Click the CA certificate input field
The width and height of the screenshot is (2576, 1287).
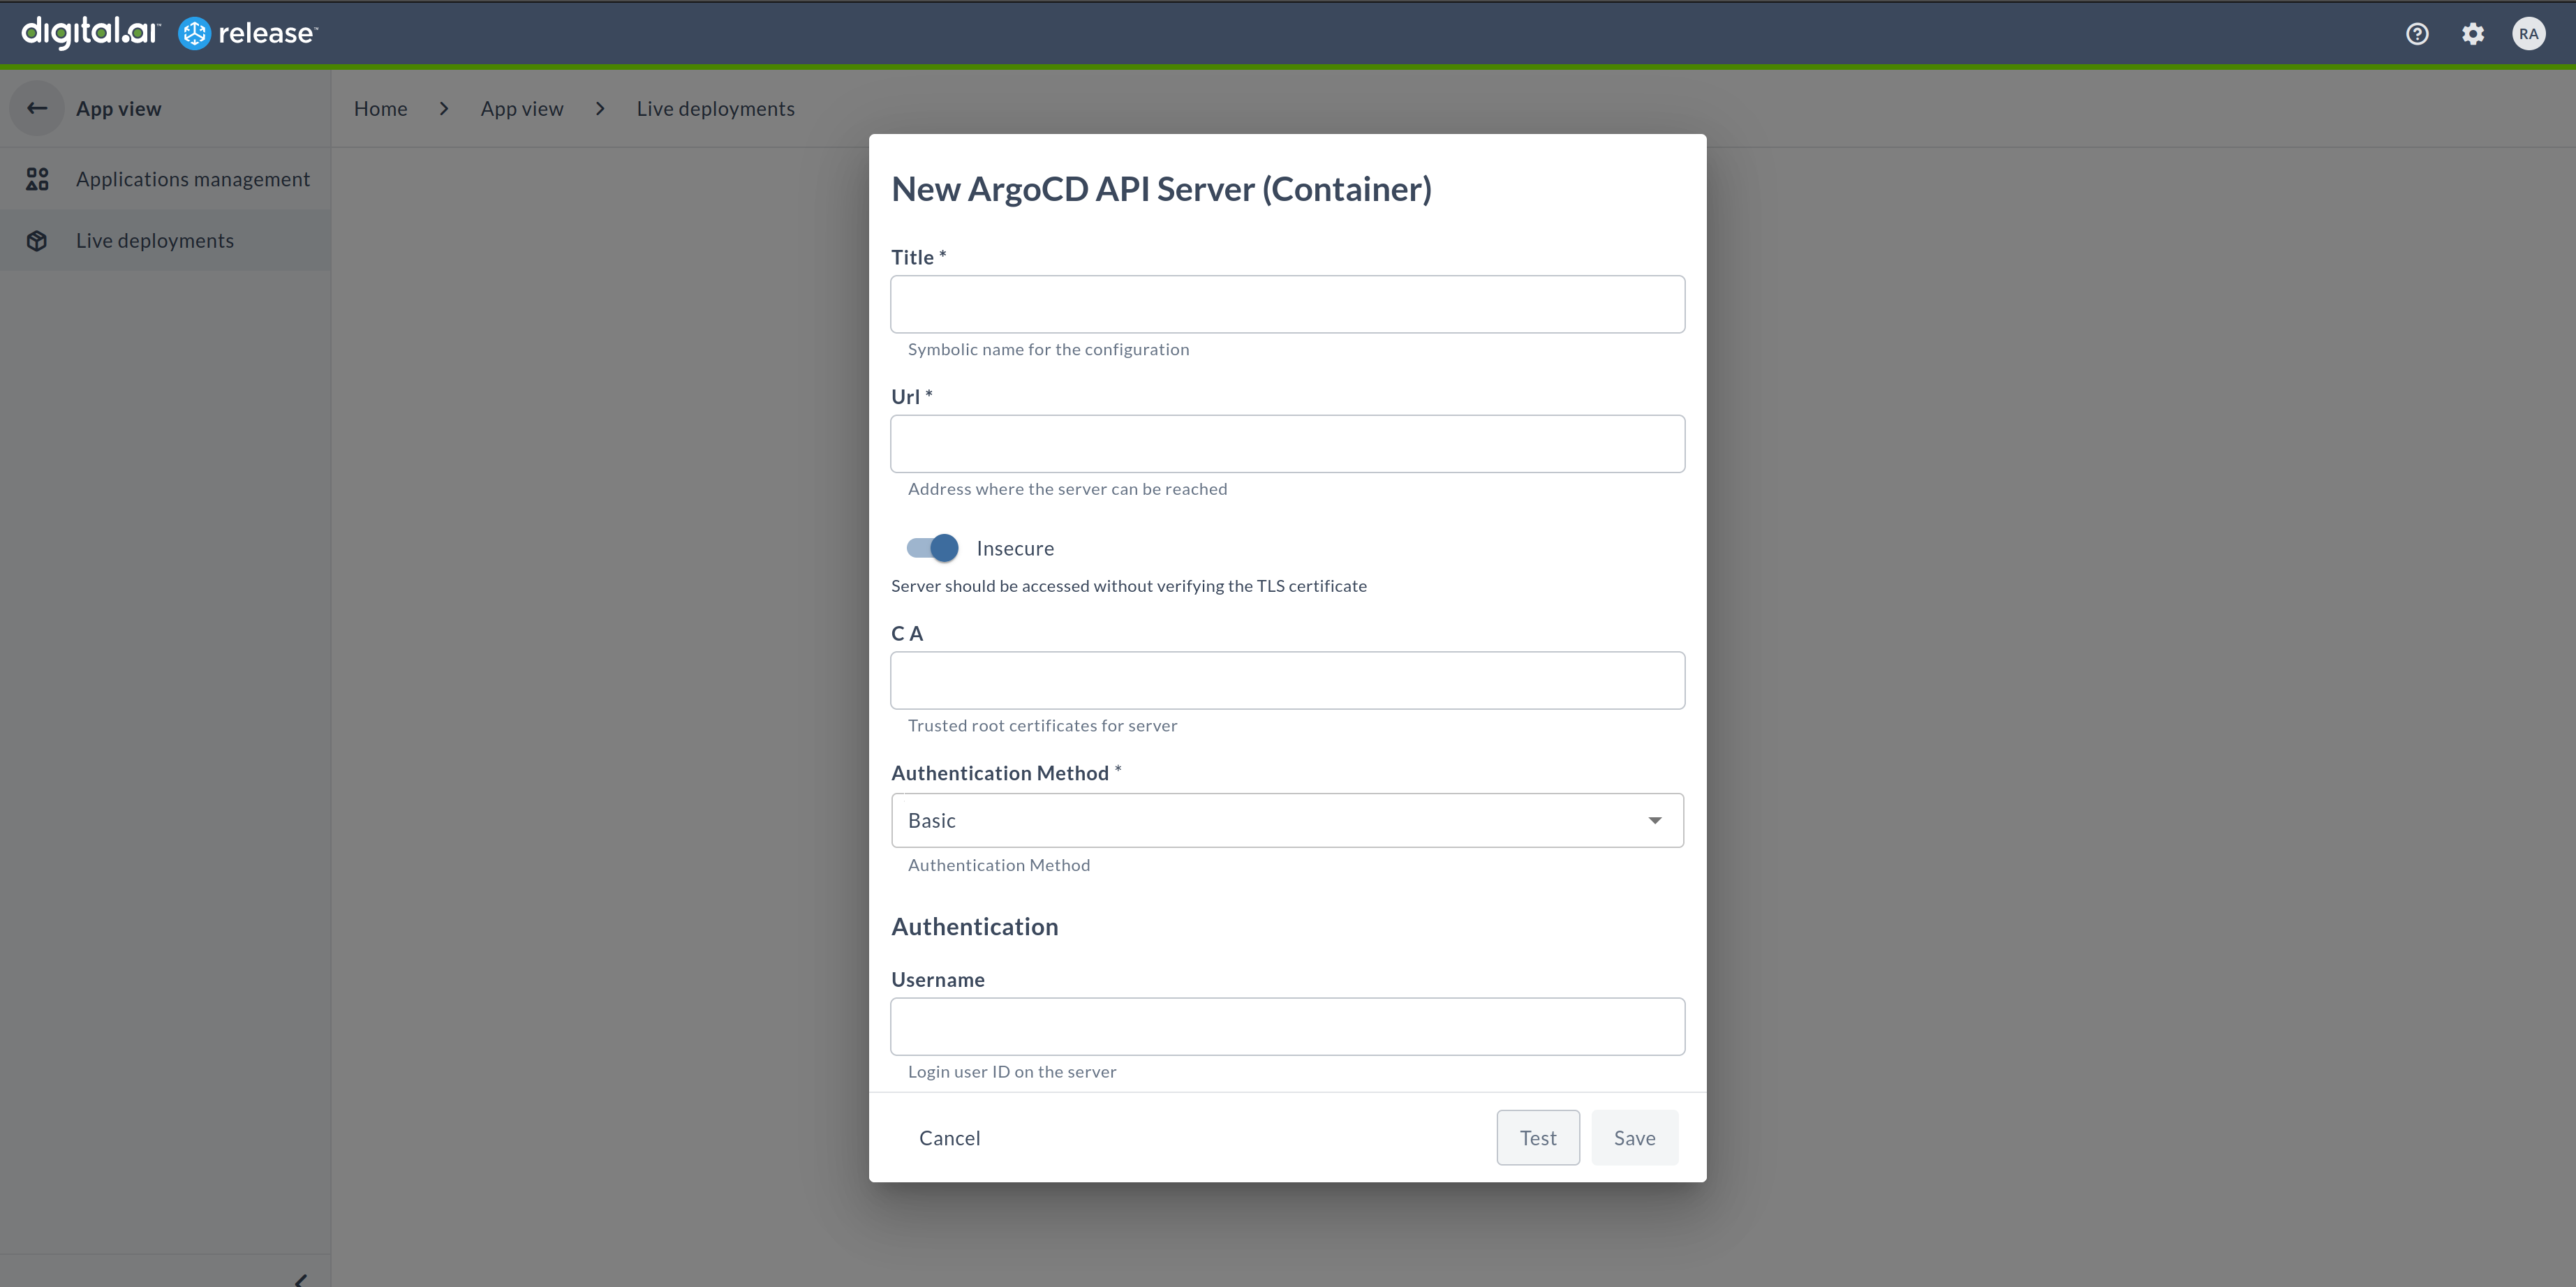[x=1288, y=680]
